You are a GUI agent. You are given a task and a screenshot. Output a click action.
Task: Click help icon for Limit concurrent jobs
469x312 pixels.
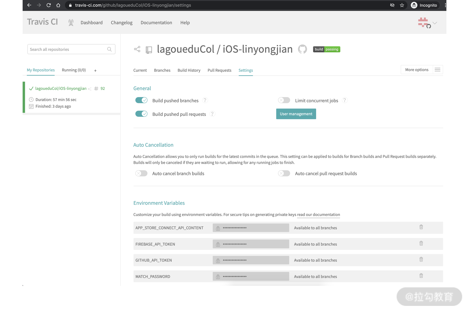344,100
